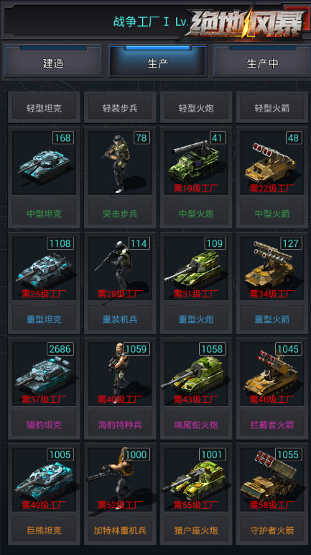
Task: Select the 中型火箭 rocket launcher icon
Action: (x=271, y=163)
